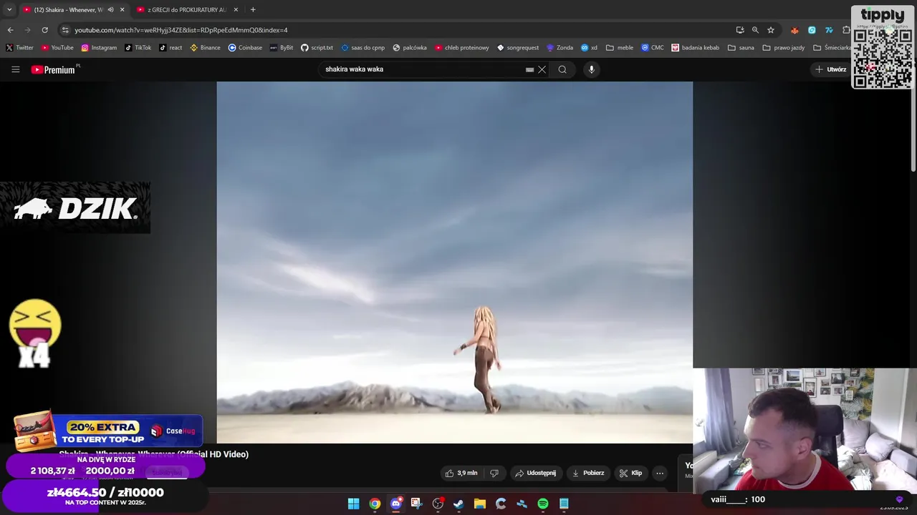The width and height of the screenshot is (917, 515).
Task: Open CMC bookmark
Action: 653,48
